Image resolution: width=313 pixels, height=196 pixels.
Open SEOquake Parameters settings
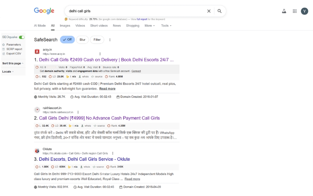click(x=13, y=45)
